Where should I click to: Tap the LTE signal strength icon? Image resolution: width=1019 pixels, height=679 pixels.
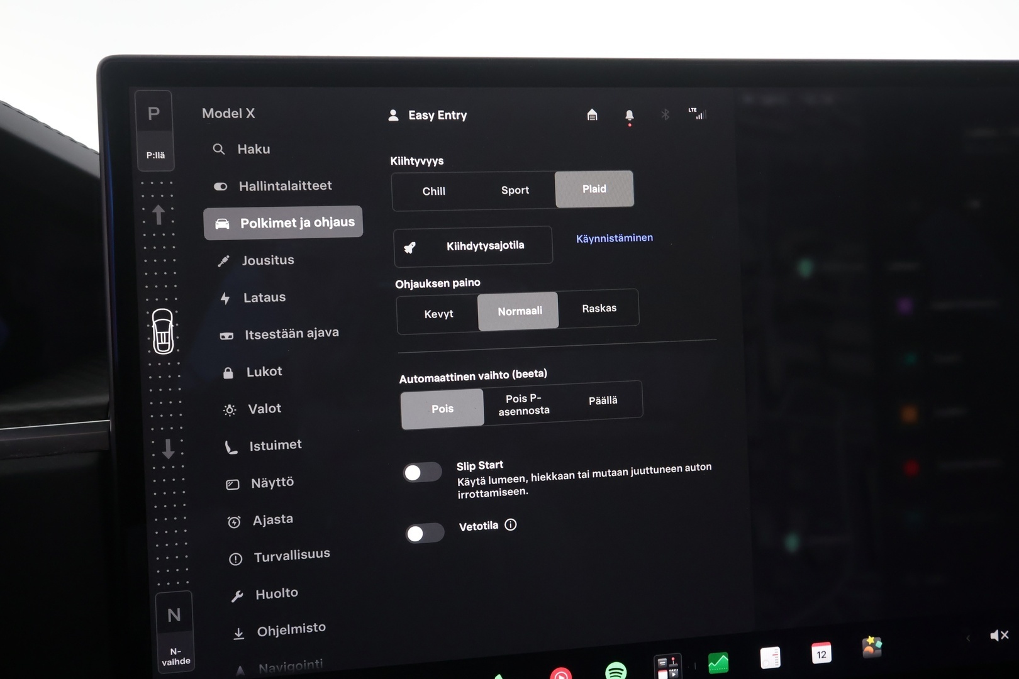(697, 113)
